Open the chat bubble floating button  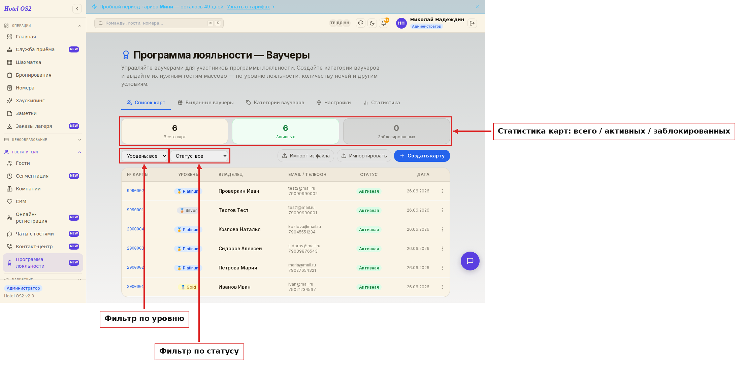pos(470,261)
